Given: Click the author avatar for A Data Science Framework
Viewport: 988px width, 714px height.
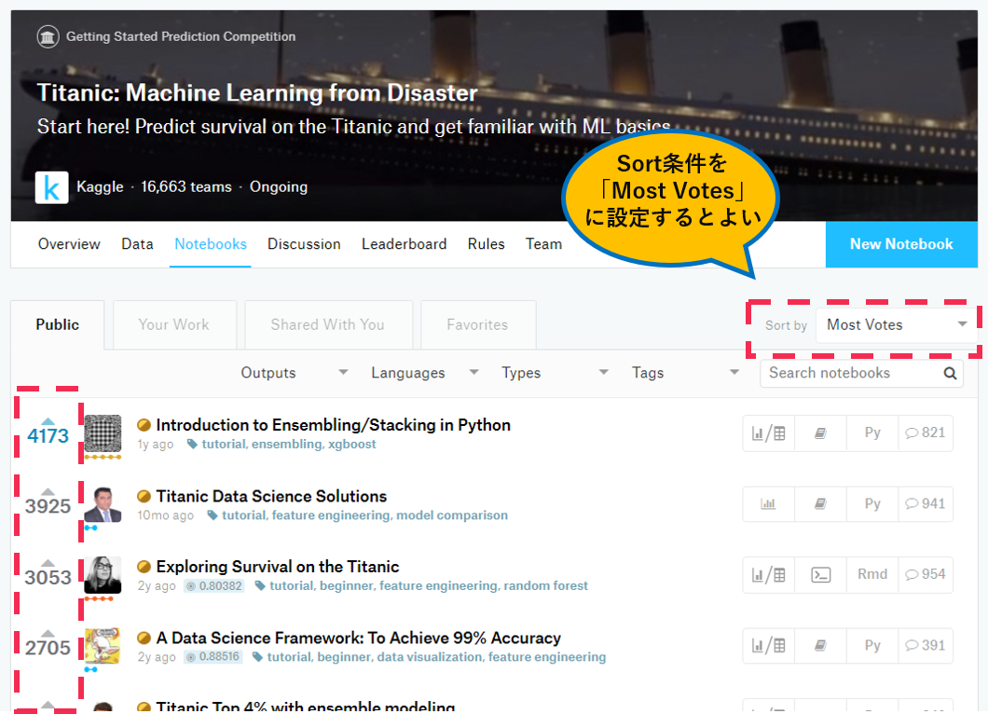Looking at the screenshot, I should click(x=103, y=646).
